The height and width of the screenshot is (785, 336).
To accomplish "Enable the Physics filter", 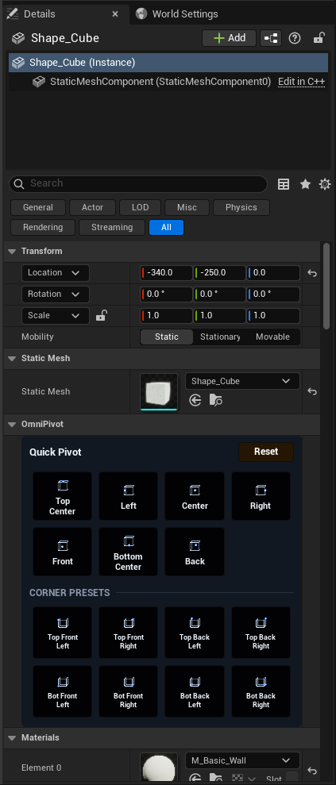I will coord(241,207).
